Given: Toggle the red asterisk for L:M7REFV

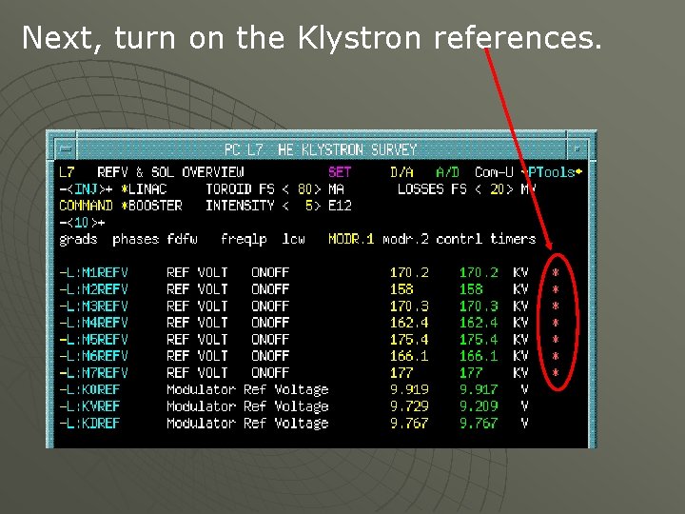Looking at the screenshot, I should coord(556,373).
